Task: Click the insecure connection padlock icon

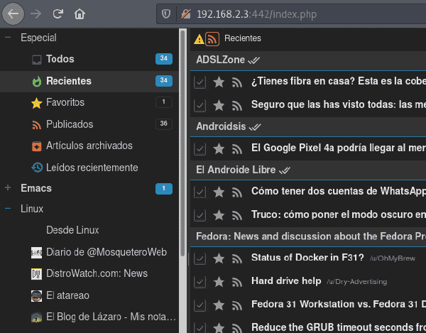Action: point(186,14)
